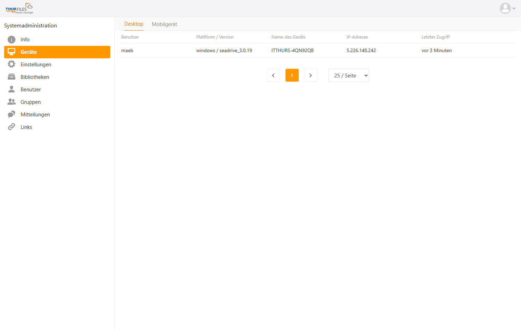Screen dimensions: 521x330
Task: Open the 25 / Seite dropdown
Action: click(349, 75)
